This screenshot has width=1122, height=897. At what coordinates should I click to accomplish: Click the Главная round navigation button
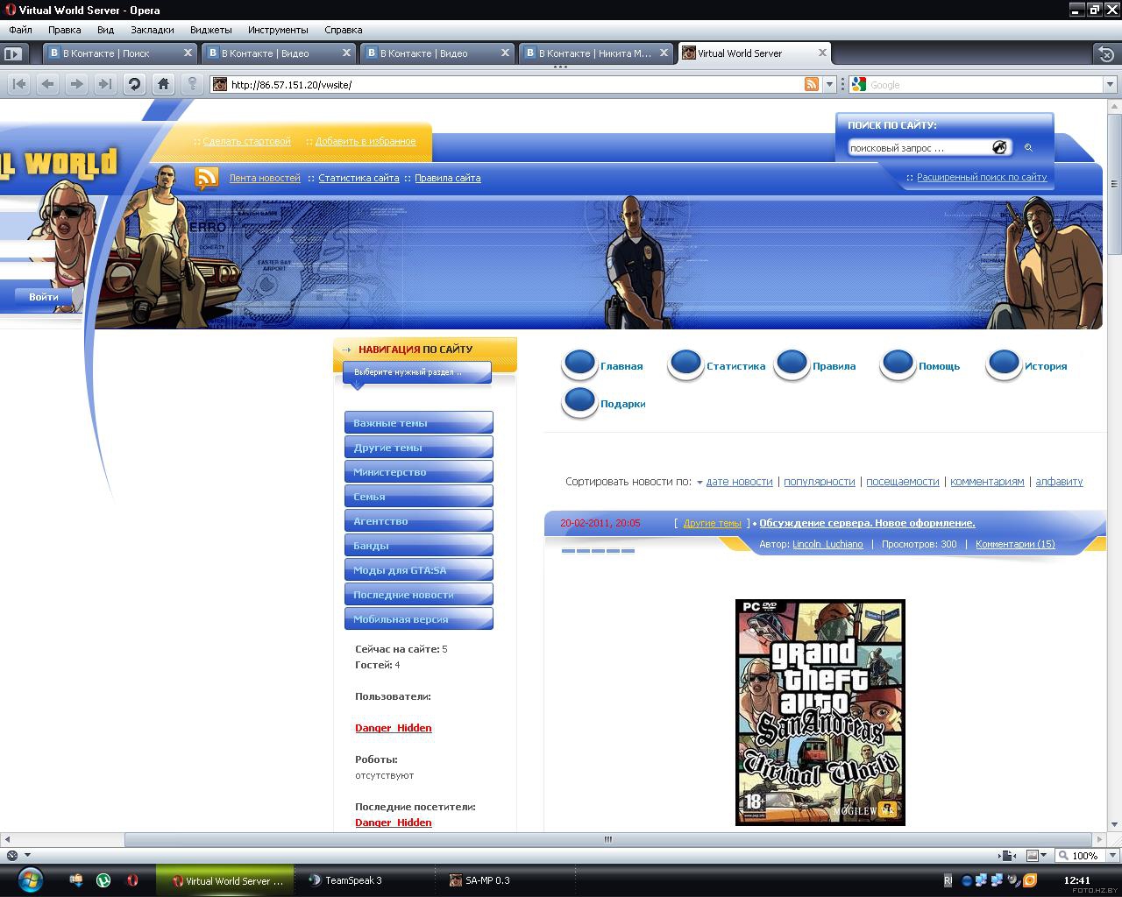coord(579,365)
